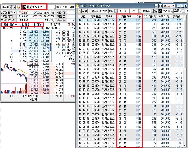This screenshot has height=148, width=188.
Task: Click the 추정가격 column header
Action: [164, 16]
